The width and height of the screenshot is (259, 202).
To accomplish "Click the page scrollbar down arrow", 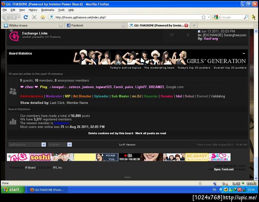I will 256,178.
